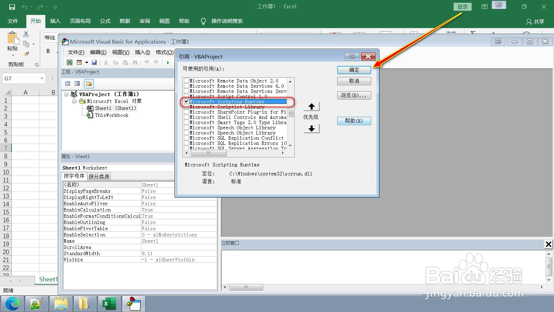Save the project with the blue floppy disk icon
This screenshot has height=312, width=554.
pyautogui.click(x=94, y=62)
